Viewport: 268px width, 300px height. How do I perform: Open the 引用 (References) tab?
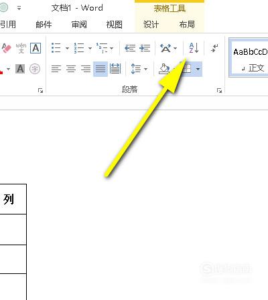tap(8, 24)
